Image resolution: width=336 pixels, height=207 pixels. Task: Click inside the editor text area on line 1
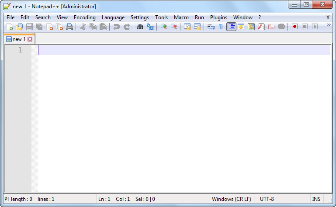pos(175,50)
